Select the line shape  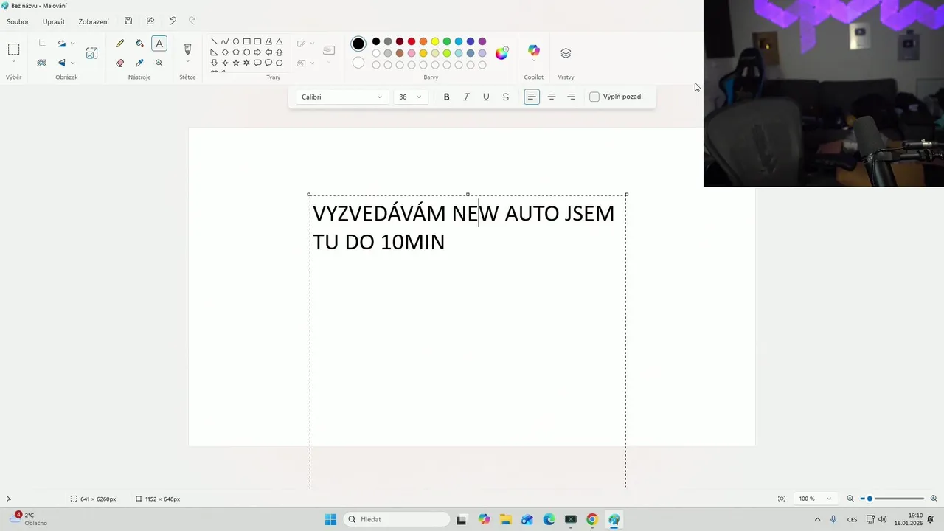214,41
